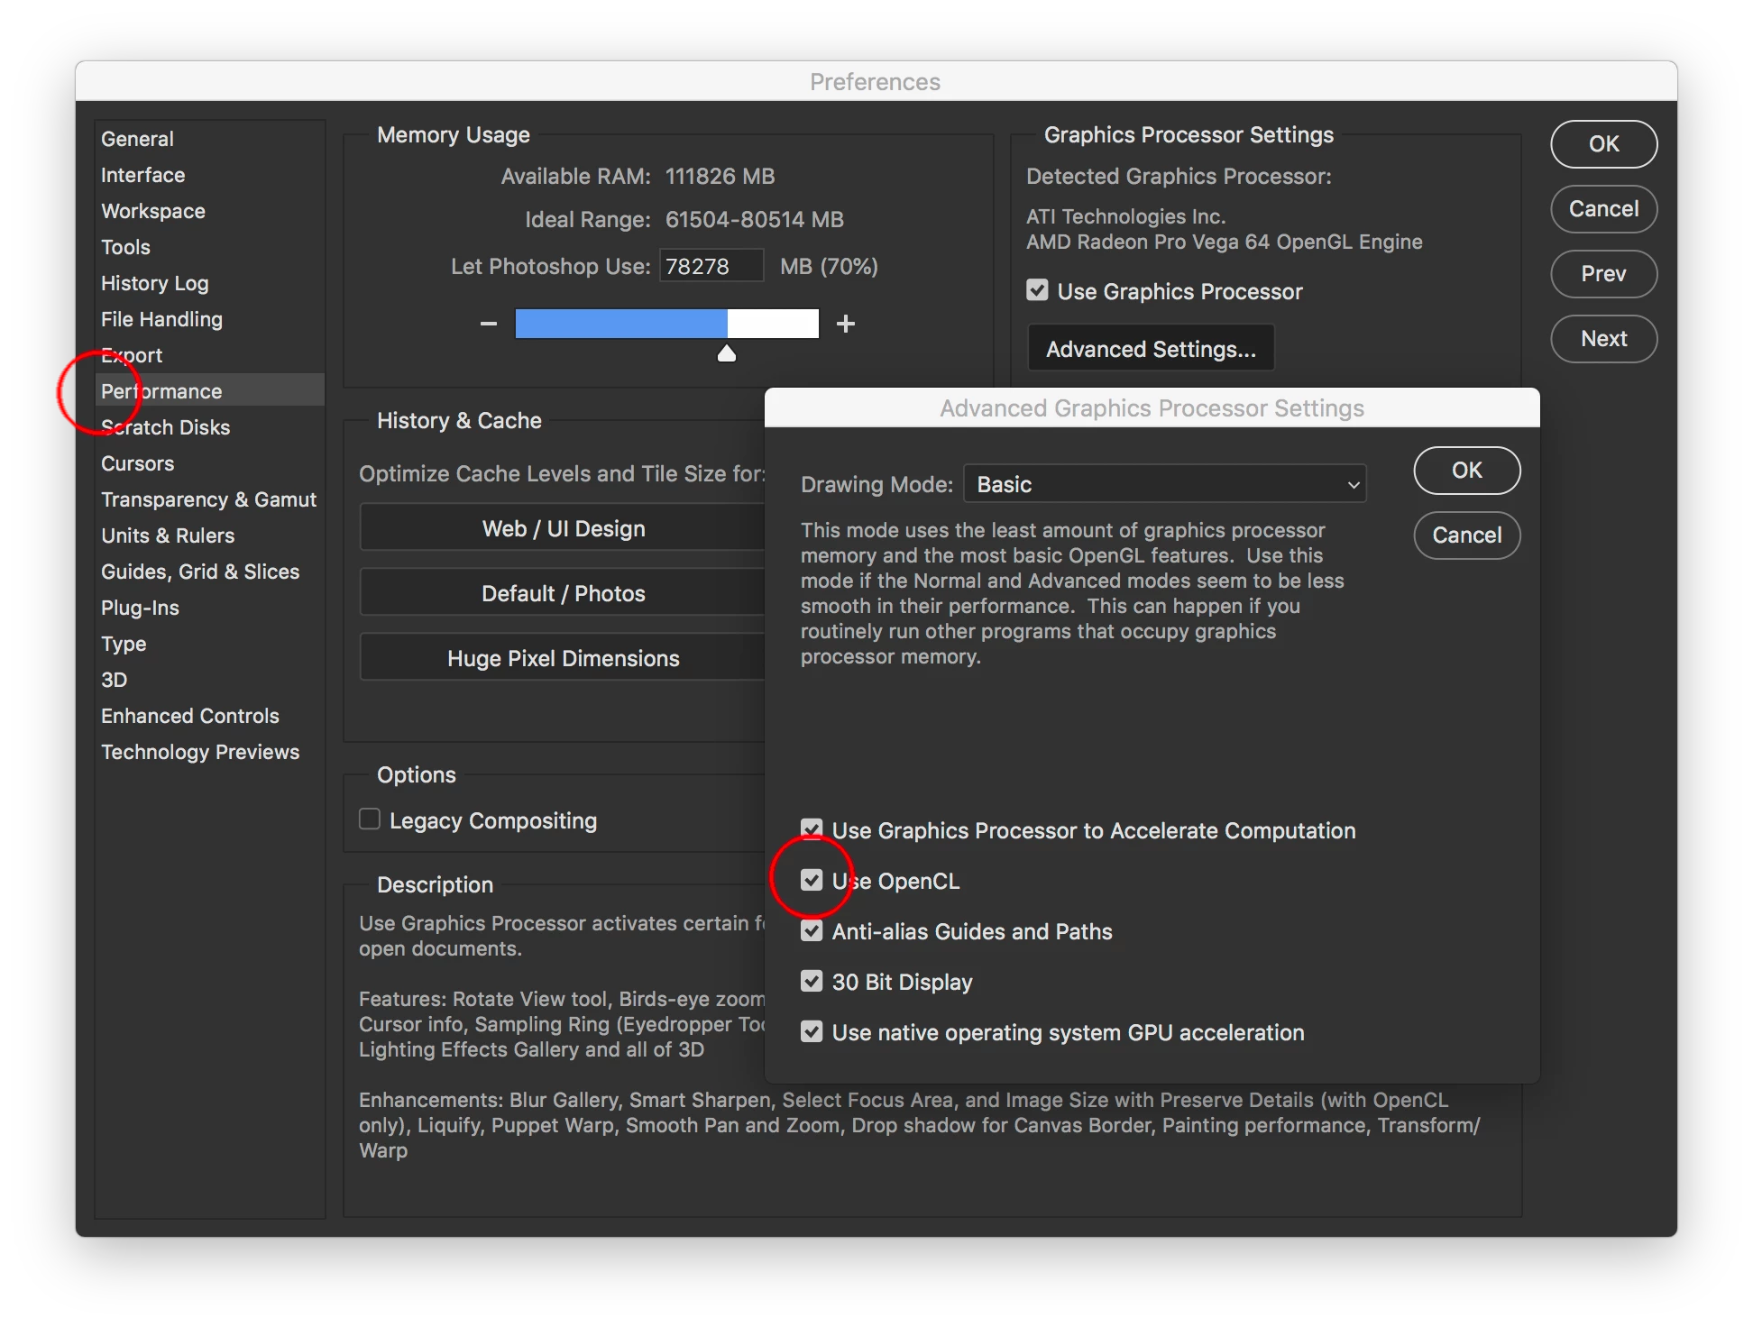Switch to the Interface preferences category
The image size is (1753, 1327).
pyautogui.click(x=142, y=175)
